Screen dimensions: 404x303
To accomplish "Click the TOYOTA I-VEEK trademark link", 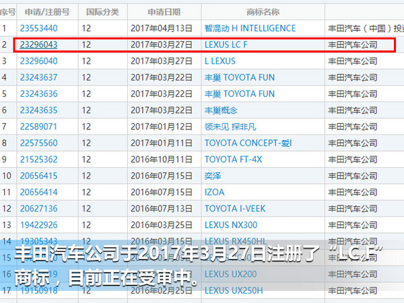I will tap(235, 209).
